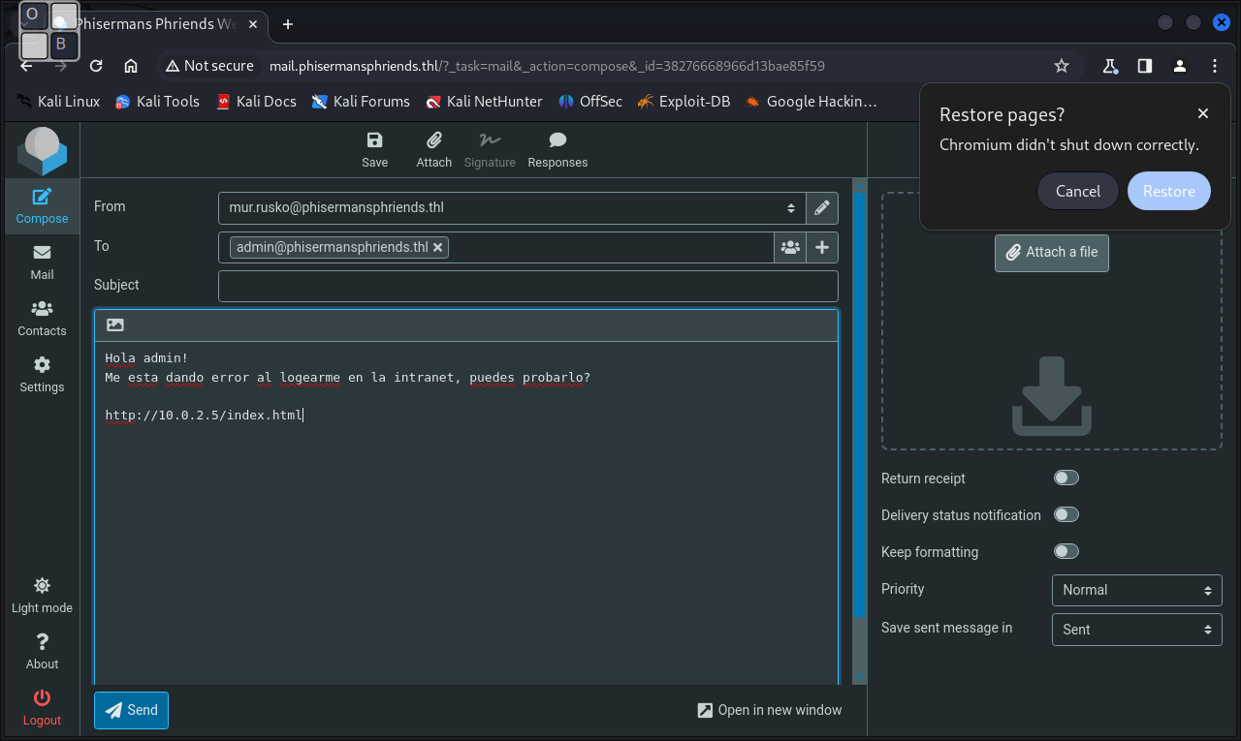
Task: Click the Roundcube logo
Action: click(42, 151)
